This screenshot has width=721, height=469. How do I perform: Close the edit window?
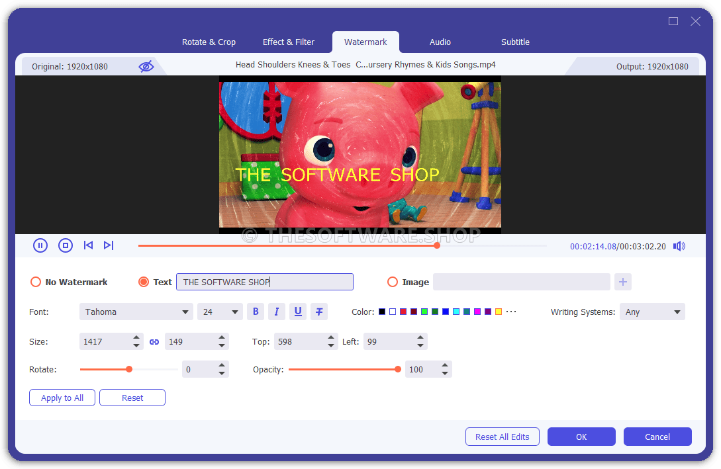695,21
